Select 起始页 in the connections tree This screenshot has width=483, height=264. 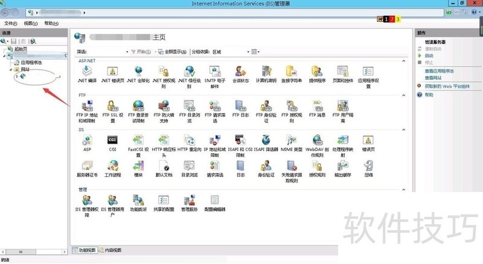[x=21, y=49]
